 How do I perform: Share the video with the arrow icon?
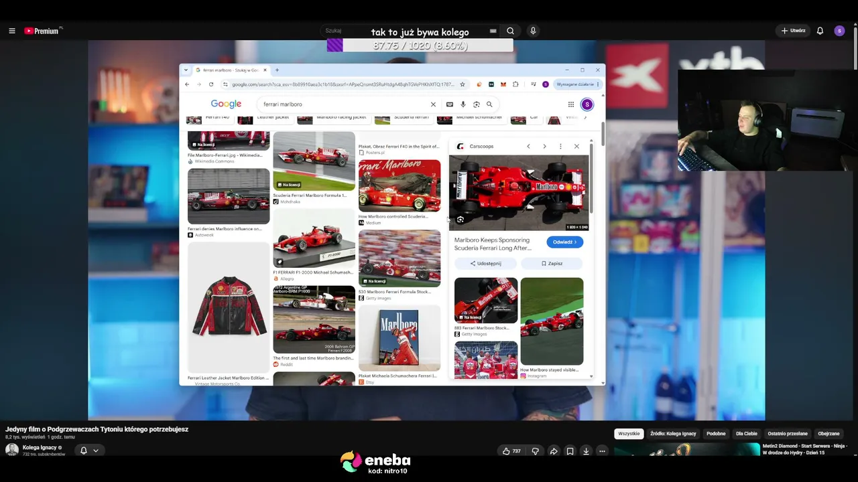pos(554,451)
